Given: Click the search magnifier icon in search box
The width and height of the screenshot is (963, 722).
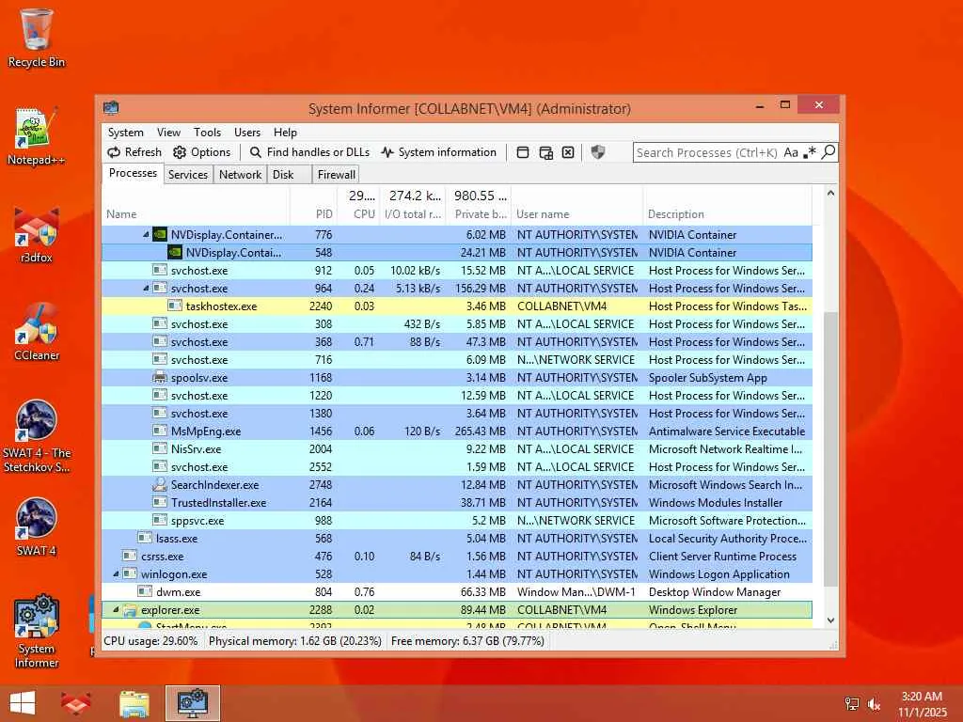Looking at the screenshot, I should (x=829, y=151).
